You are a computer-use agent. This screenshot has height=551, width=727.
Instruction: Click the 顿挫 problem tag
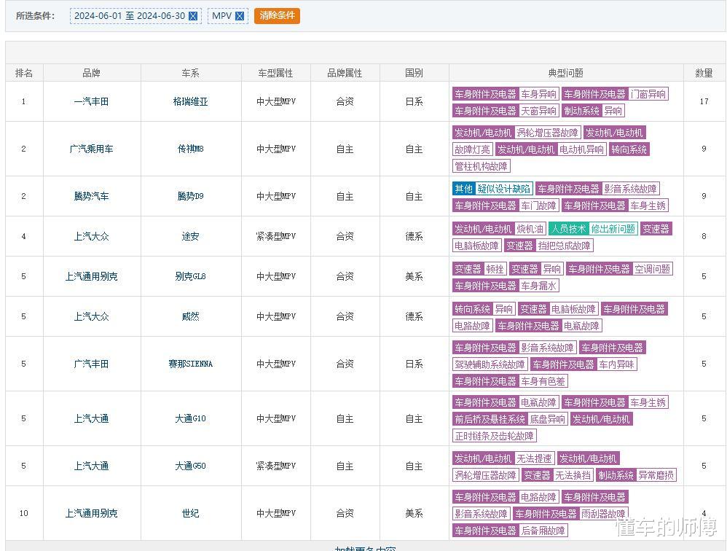click(495, 269)
